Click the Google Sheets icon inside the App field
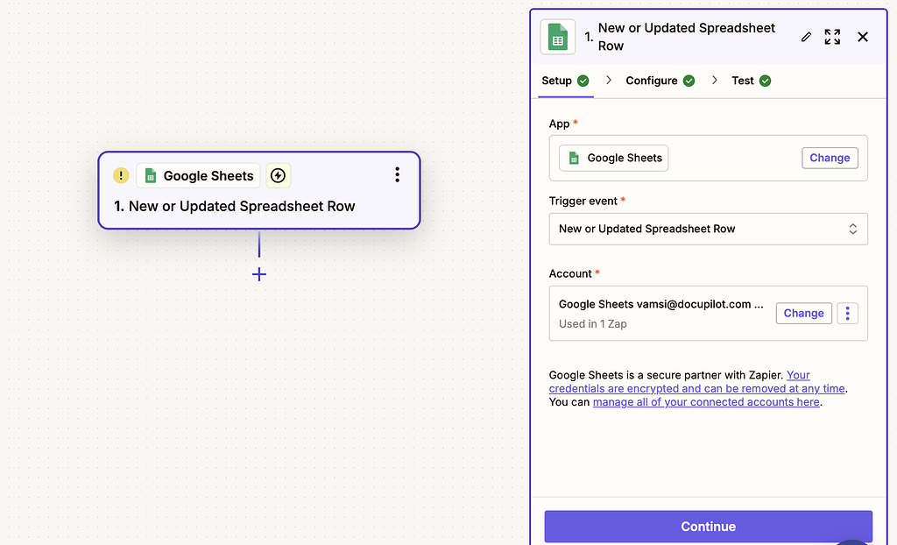 [x=574, y=158]
